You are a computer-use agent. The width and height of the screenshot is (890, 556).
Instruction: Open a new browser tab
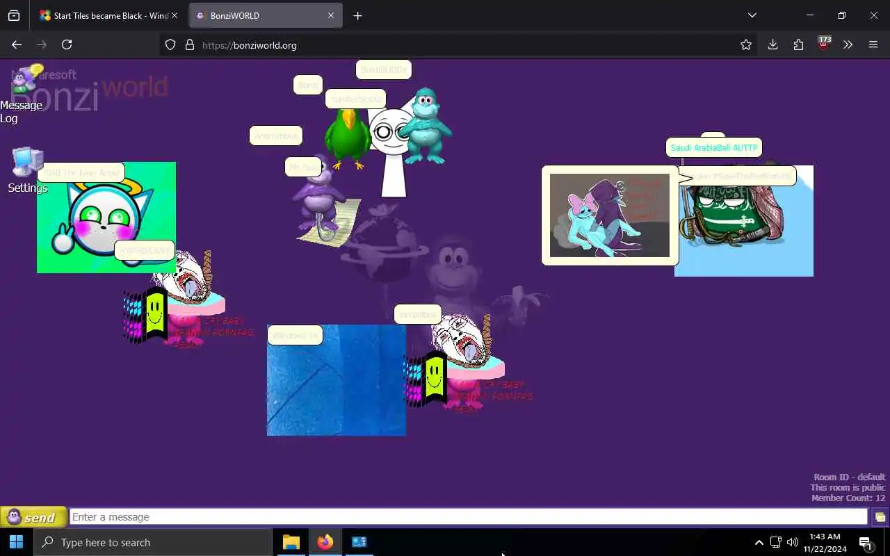[357, 15]
